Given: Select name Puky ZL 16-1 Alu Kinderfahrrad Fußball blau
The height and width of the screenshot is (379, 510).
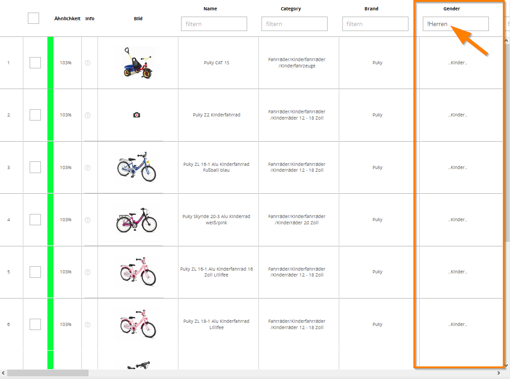Looking at the screenshot, I should click(x=216, y=167).
